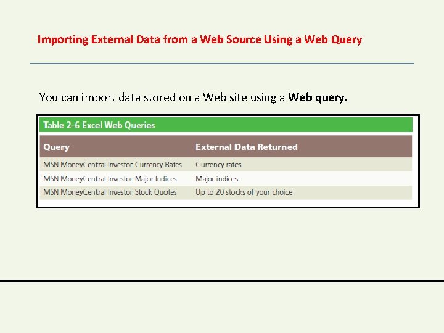The width and height of the screenshot is (444, 333).
Task: Click the 'External Data Returned' column header
Action: [246, 147]
